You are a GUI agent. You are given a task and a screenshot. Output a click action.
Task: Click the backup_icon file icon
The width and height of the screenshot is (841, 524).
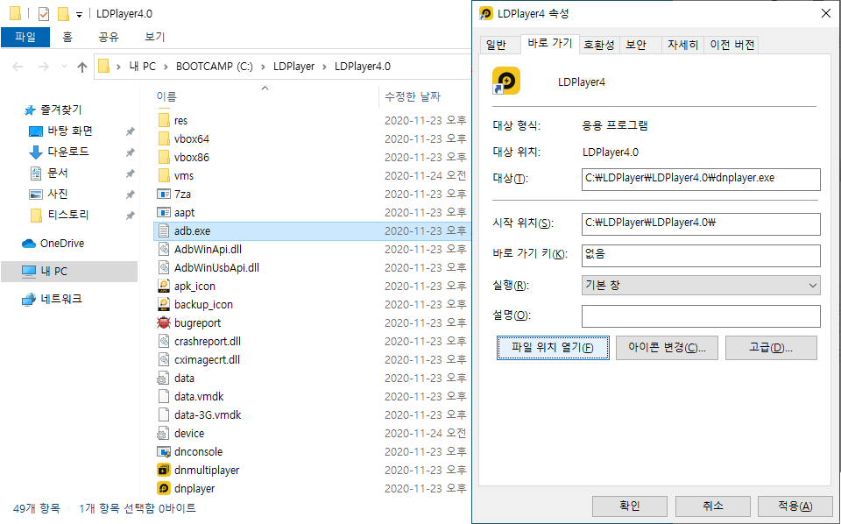click(x=164, y=304)
